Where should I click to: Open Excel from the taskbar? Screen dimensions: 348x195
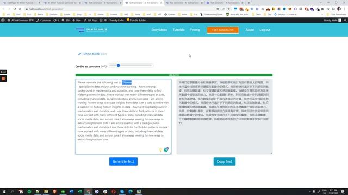click(80, 191)
